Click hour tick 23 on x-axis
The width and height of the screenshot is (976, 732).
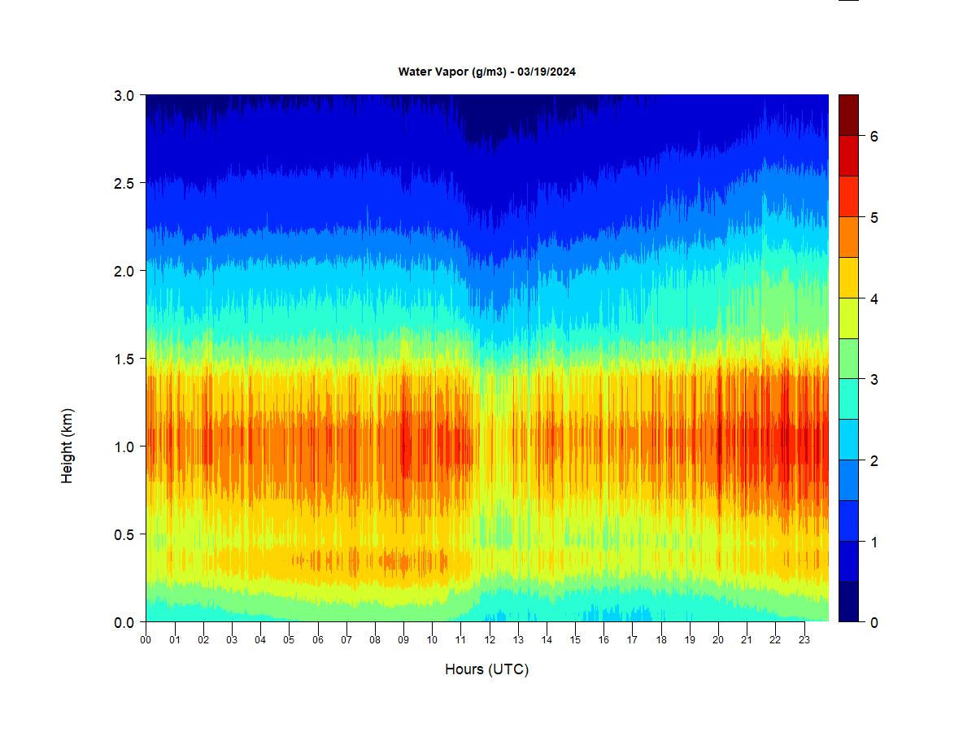(804, 640)
